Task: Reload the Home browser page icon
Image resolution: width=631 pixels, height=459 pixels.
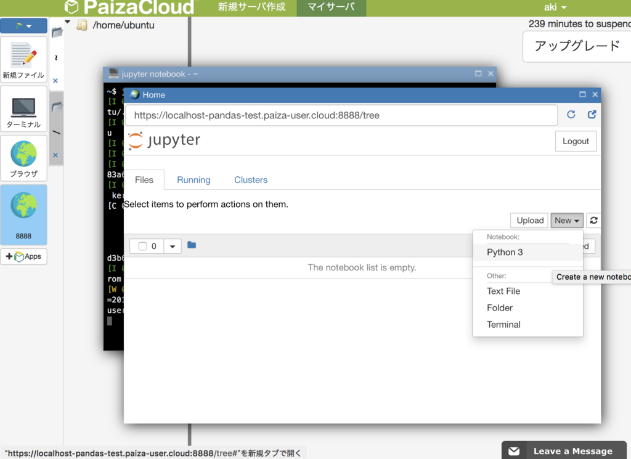Action: [571, 115]
